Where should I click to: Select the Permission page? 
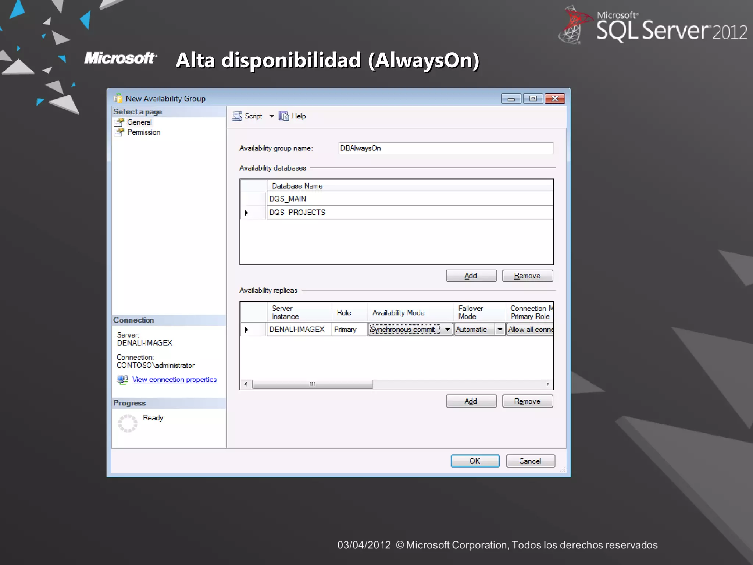click(144, 132)
